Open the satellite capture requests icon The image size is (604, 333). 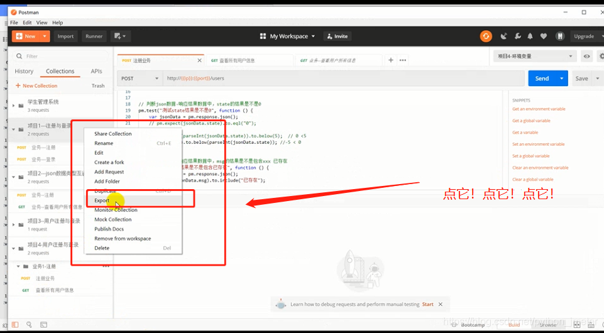[x=504, y=36]
